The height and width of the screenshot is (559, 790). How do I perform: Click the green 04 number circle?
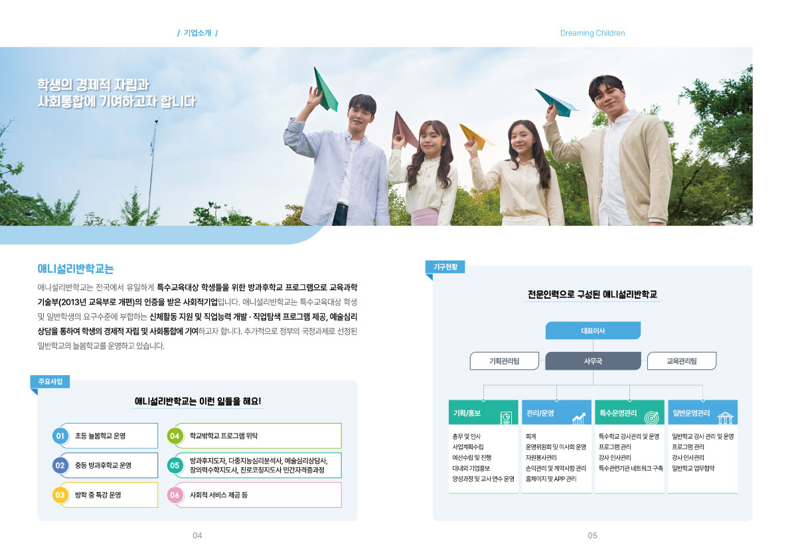coord(175,436)
